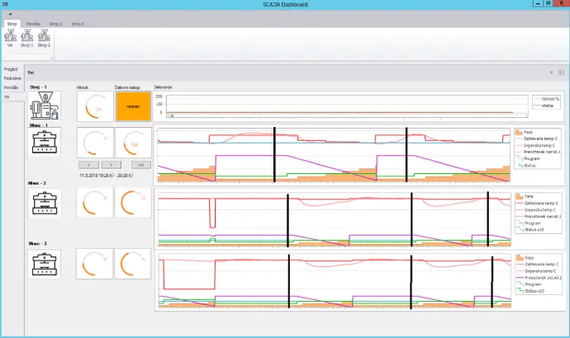Screen dimensions: 570x338
Task: Click the Mlaec - 3 mixer image
Action: pyautogui.click(x=45, y=265)
